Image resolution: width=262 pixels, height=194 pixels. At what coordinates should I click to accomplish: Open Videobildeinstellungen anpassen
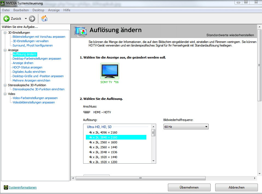(x=34, y=102)
